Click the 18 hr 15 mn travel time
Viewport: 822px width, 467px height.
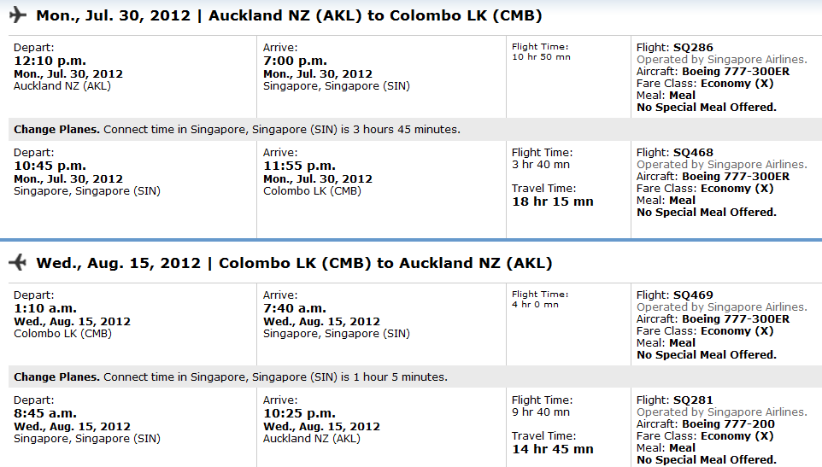[552, 201]
